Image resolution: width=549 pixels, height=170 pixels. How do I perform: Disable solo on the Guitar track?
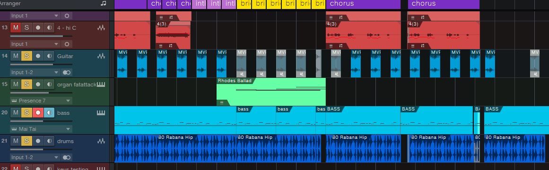[x=26, y=56]
